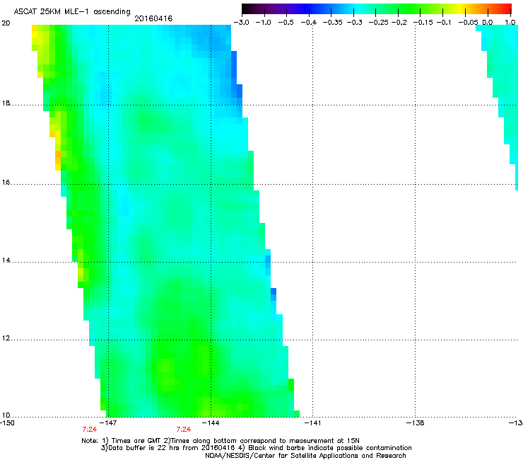Click the -0.15 colorbar label
This screenshot has width=523, height=460.
[x=423, y=23]
